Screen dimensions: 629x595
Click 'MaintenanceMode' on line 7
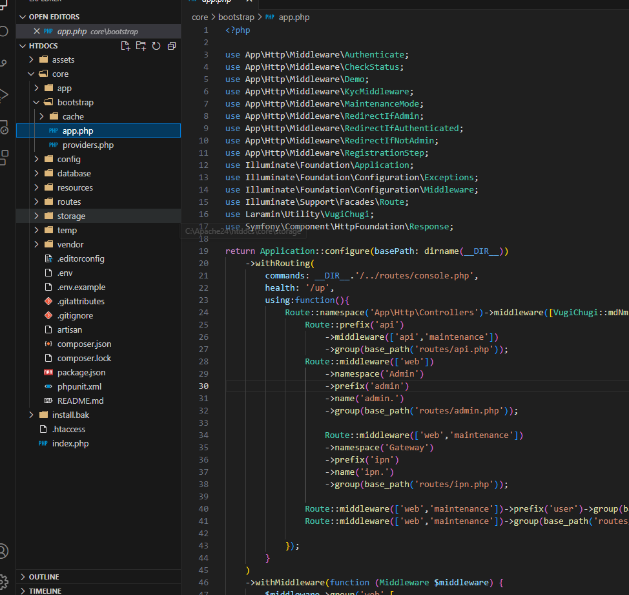[382, 104]
